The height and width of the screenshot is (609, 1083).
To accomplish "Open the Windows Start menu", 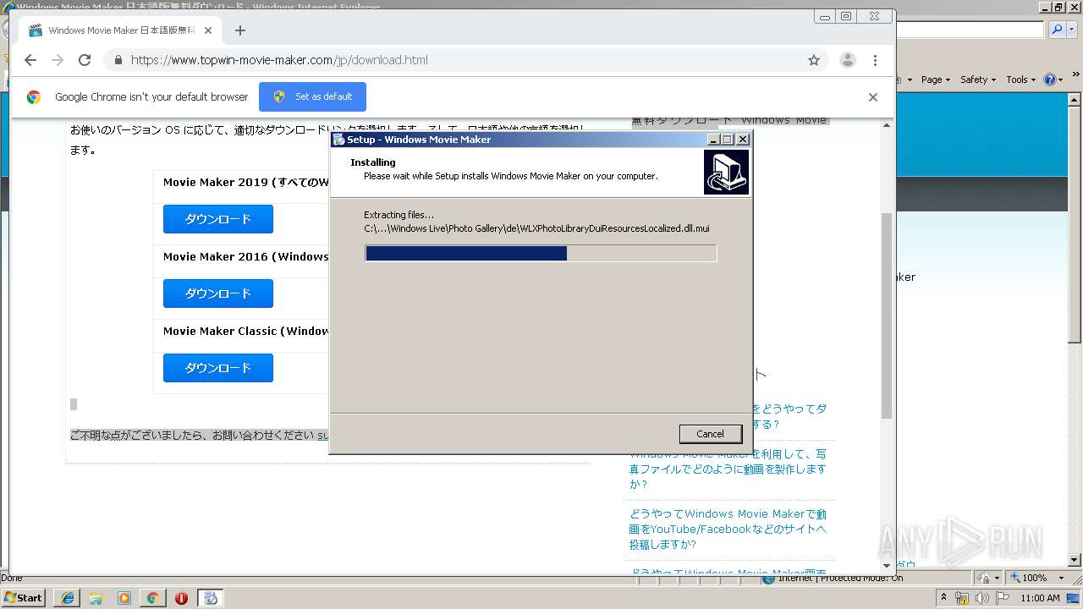I will (x=23, y=597).
